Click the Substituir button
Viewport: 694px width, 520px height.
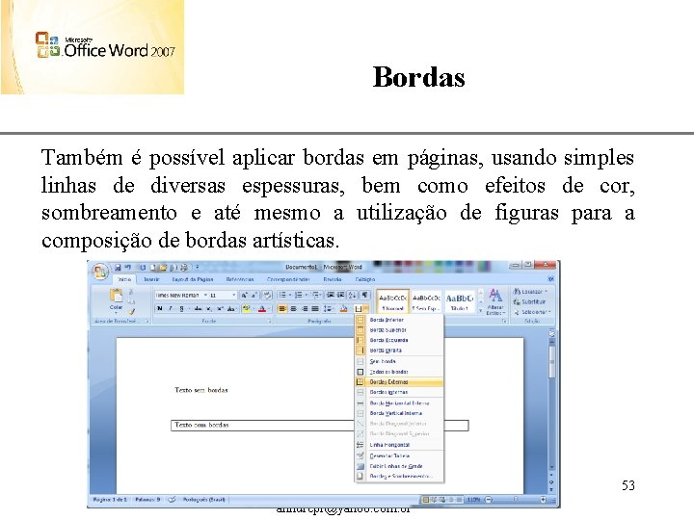pyautogui.click(x=529, y=302)
